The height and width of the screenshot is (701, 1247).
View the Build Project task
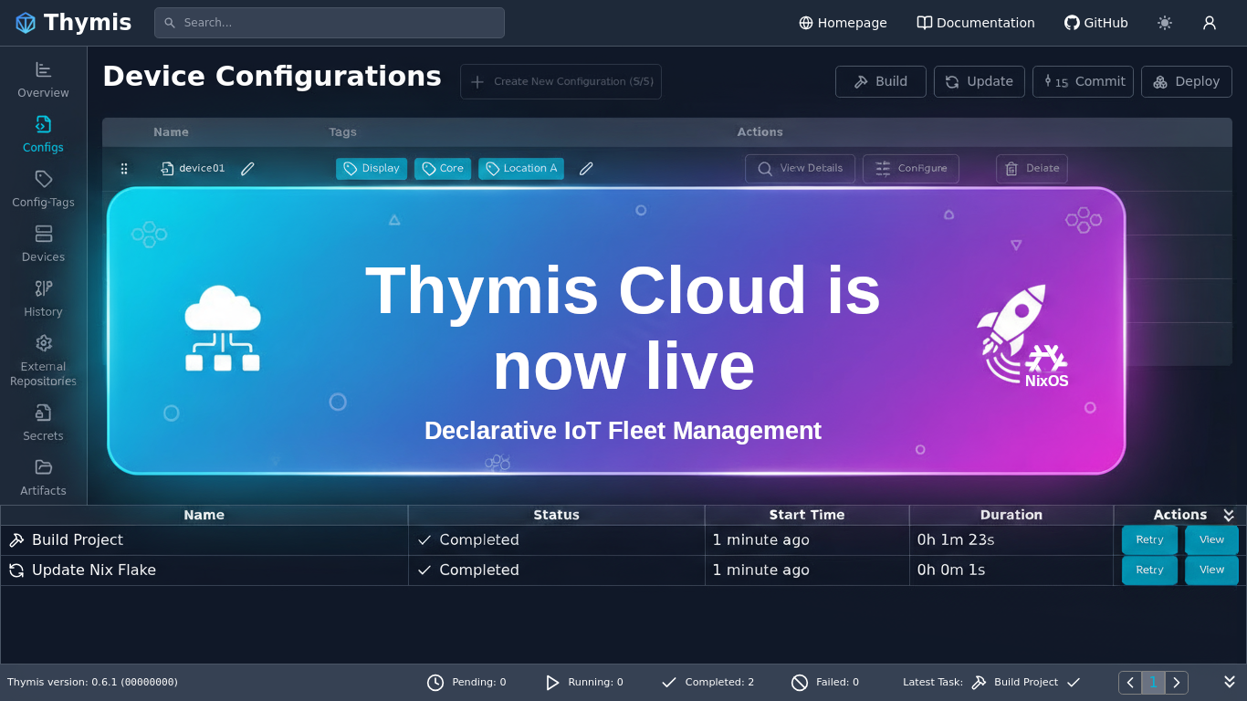(x=1211, y=540)
